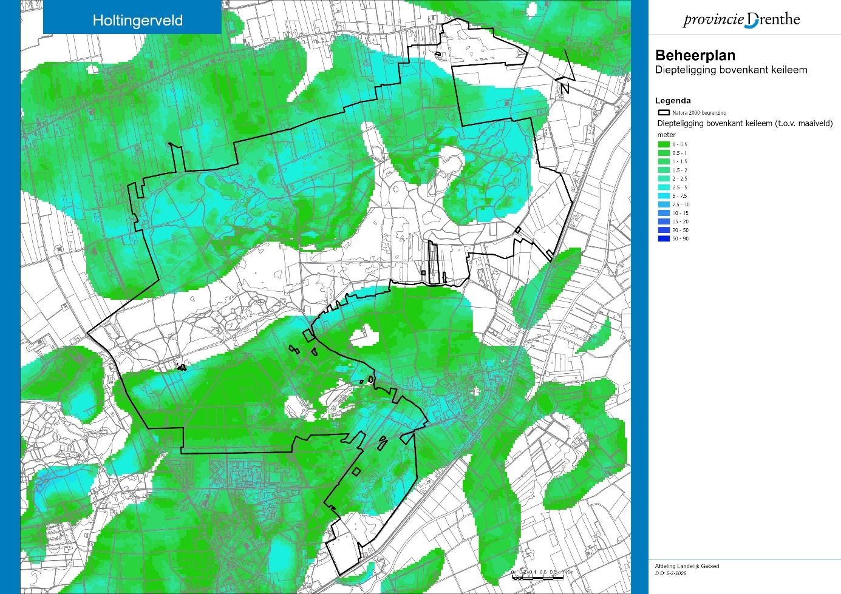
Task: Select the 50 - 90 dark blue swatch
Action: [664, 238]
